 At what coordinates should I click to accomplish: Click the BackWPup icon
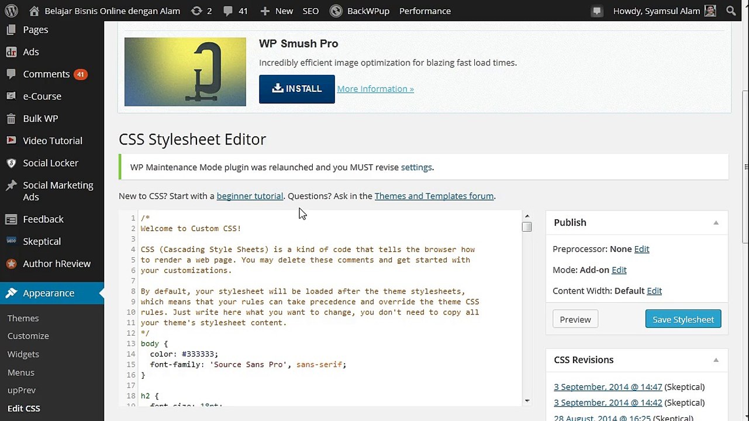tap(336, 11)
